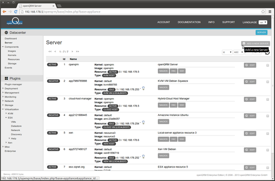
Task: Open Dashboard in the sidebar
Action: (x=10, y=39)
